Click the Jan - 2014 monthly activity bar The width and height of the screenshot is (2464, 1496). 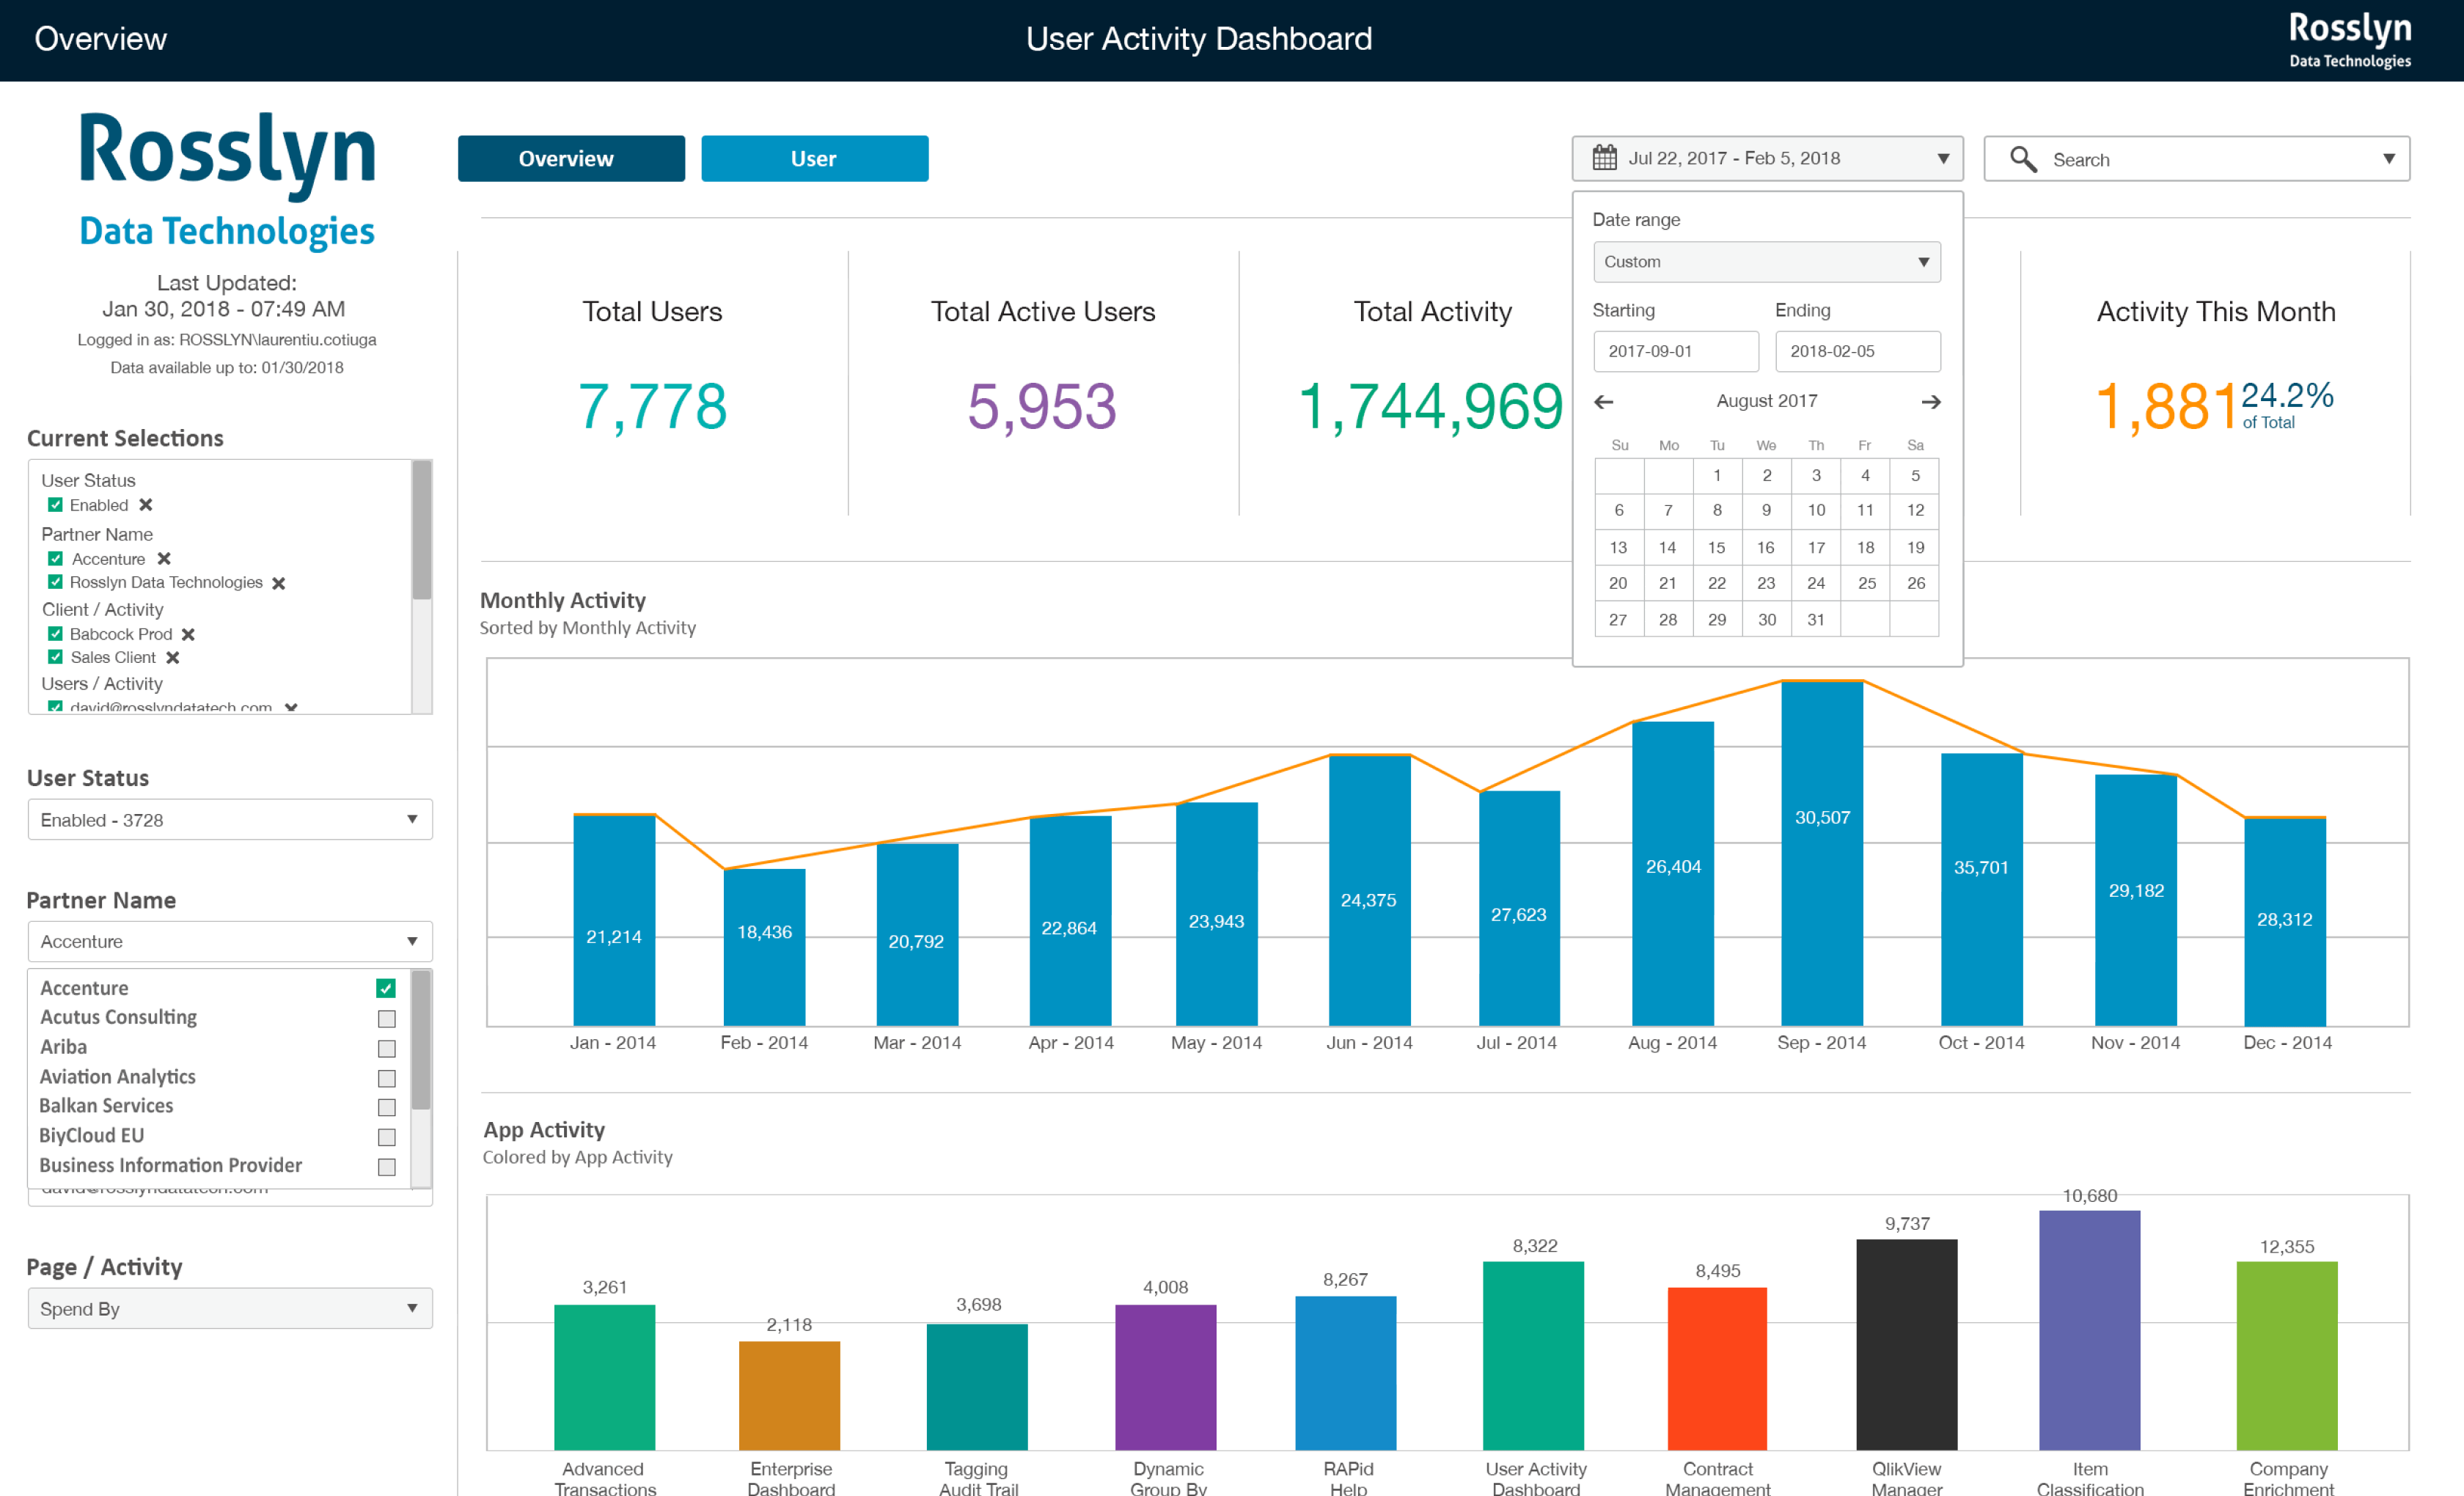tap(614, 920)
